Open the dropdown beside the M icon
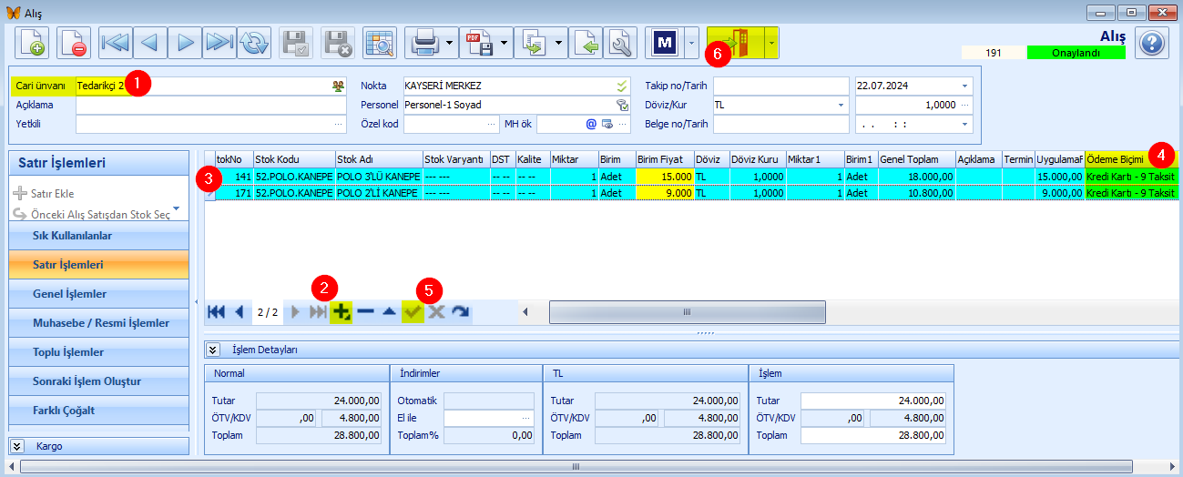This screenshot has width=1183, height=477. [691, 43]
